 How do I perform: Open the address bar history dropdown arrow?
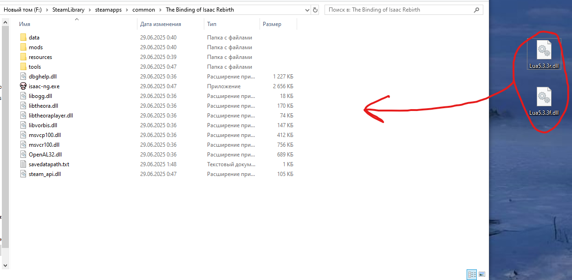pyautogui.click(x=307, y=10)
